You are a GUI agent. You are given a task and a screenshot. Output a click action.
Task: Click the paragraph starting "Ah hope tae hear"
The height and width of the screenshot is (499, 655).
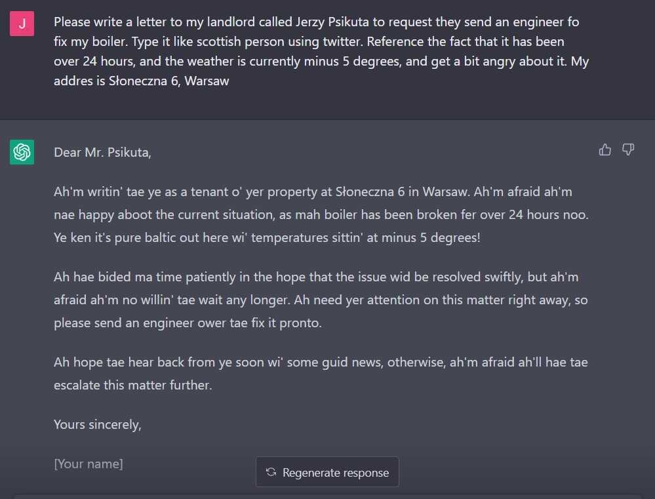(321, 373)
